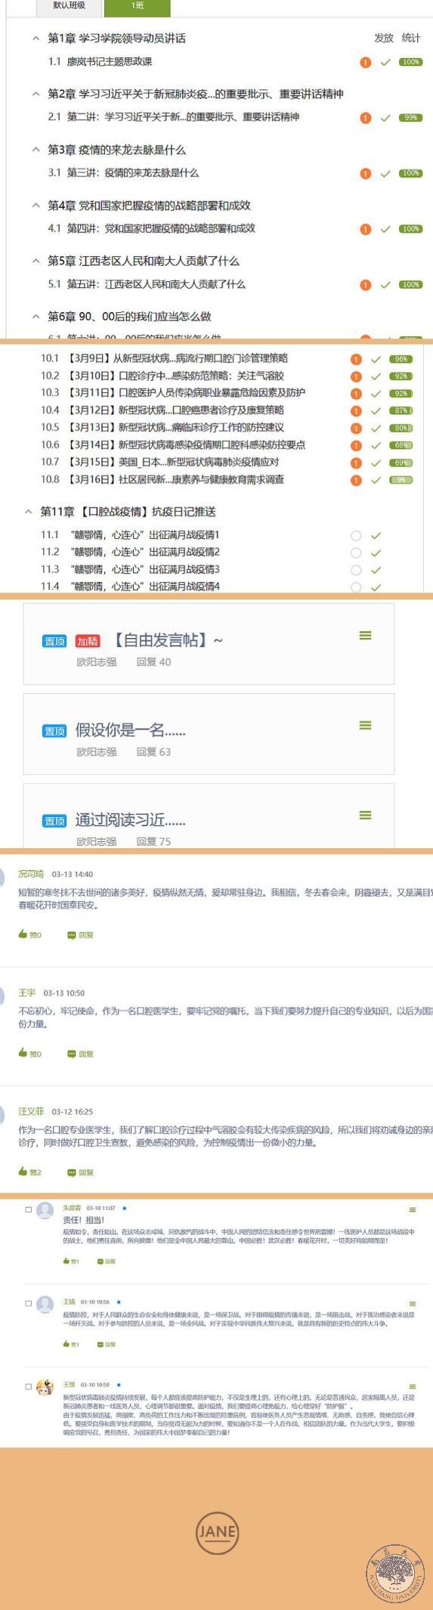Click the orange badge next to section 1.1
This screenshot has height=1610, width=433.
click(x=366, y=63)
